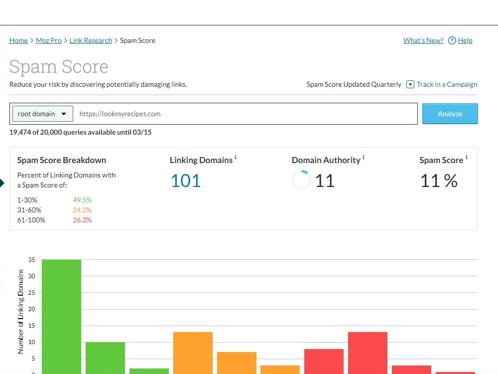Click the 26.3% red percentage value

click(82, 220)
